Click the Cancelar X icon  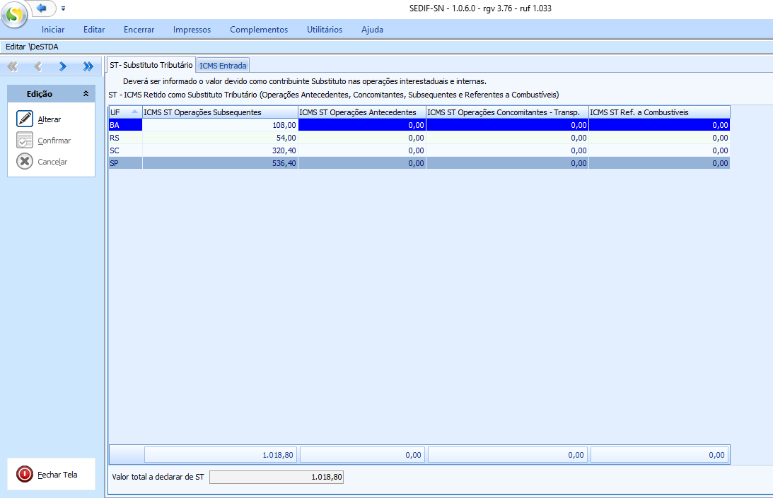pyautogui.click(x=25, y=161)
